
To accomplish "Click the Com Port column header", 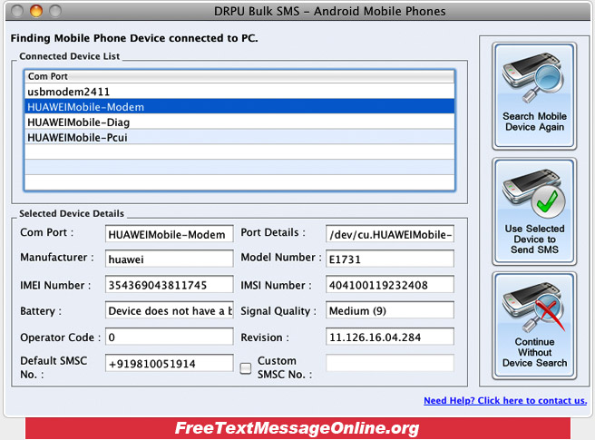I will [239, 76].
